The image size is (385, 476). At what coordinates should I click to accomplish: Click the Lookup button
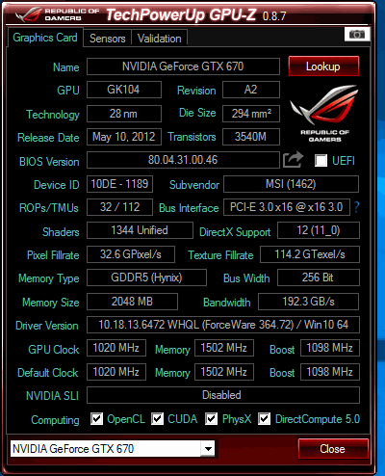tap(323, 66)
